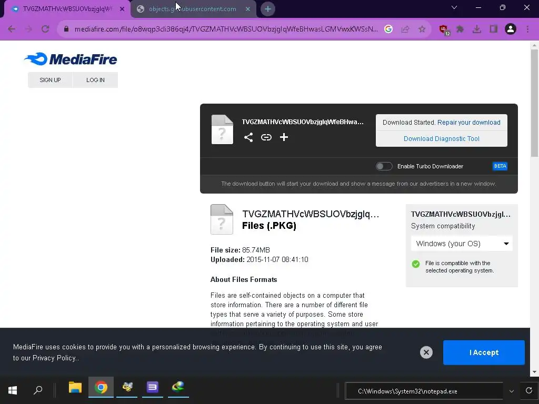The image size is (539, 404).
Task: Click LOG IN button
Action: [x=96, y=80]
